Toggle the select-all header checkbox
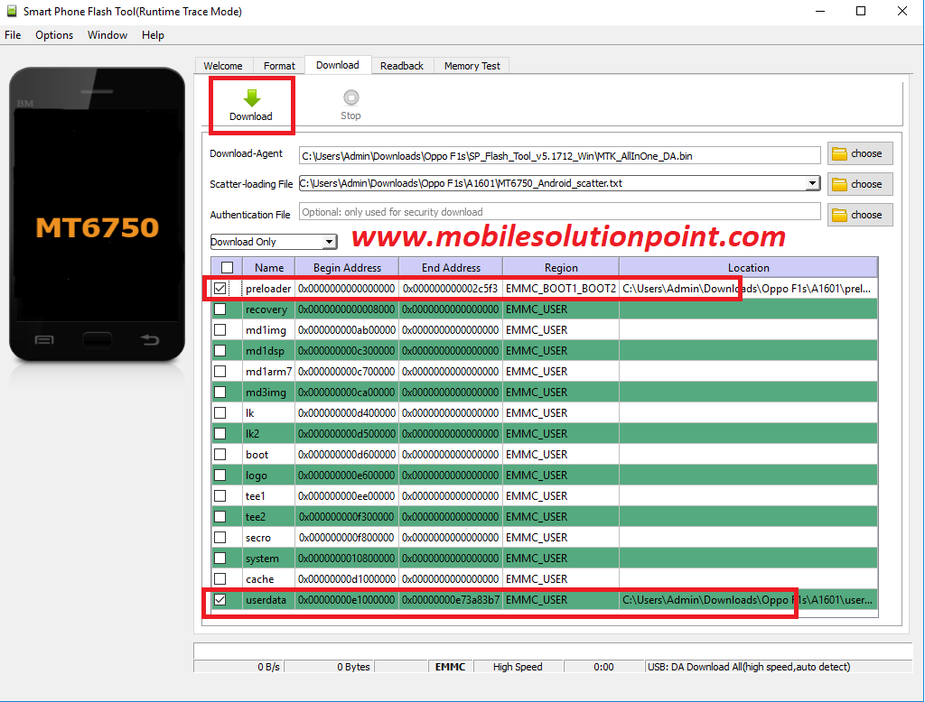 click(x=227, y=268)
